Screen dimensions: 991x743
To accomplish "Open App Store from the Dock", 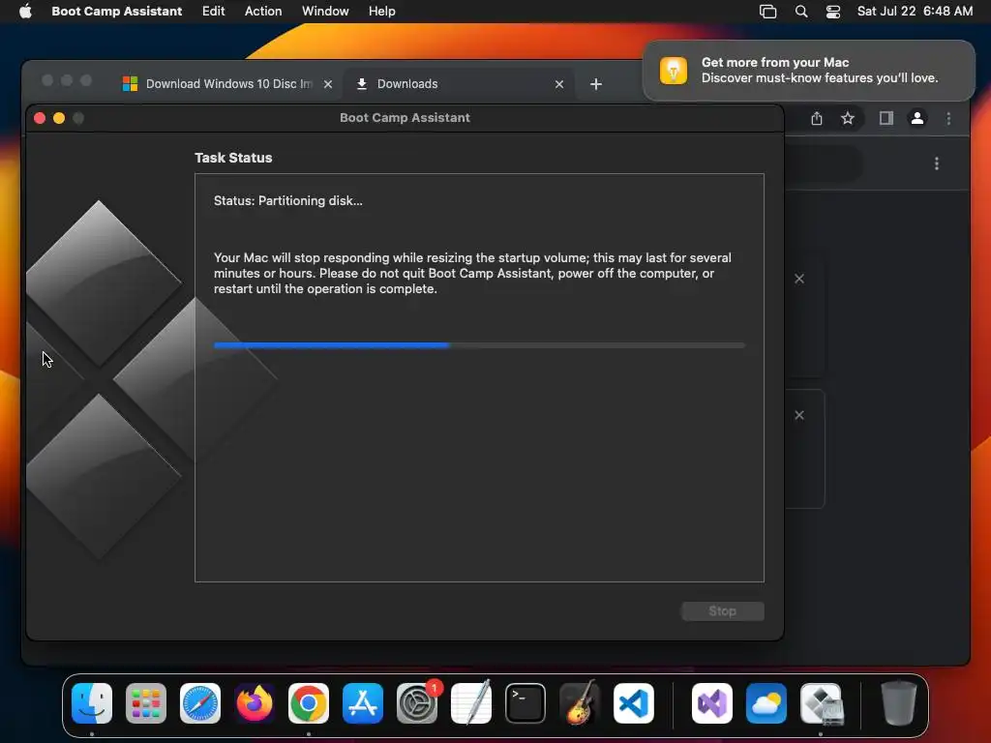I will [363, 703].
